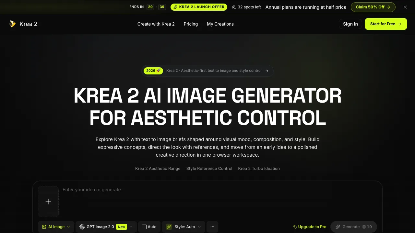Click the Krea 2 logo icon
The width and height of the screenshot is (415, 233).
pyautogui.click(x=13, y=24)
